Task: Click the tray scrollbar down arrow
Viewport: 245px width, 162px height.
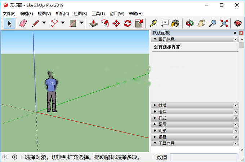Action: [x=242, y=150]
